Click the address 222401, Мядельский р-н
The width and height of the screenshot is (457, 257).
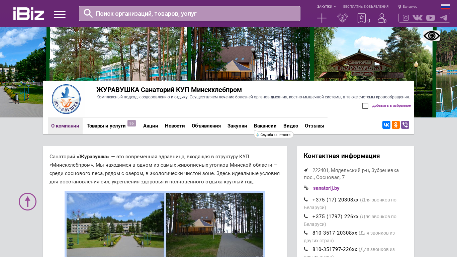351,174
